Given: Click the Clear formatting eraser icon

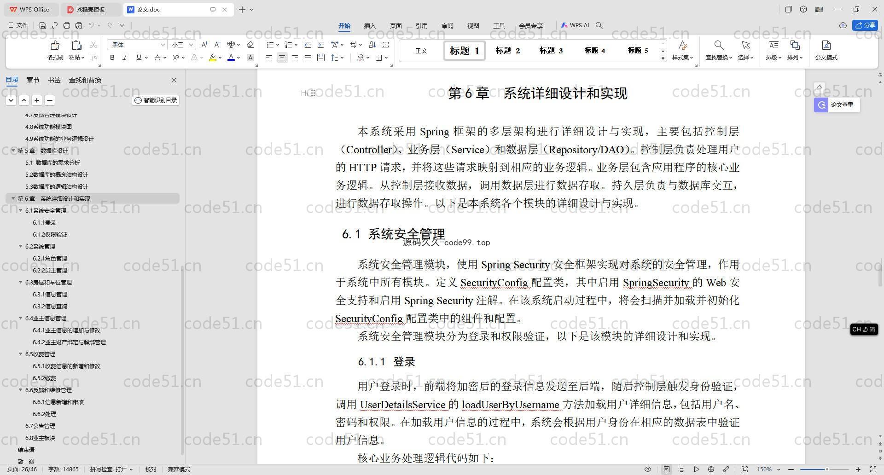Looking at the screenshot, I should click(250, 45).
